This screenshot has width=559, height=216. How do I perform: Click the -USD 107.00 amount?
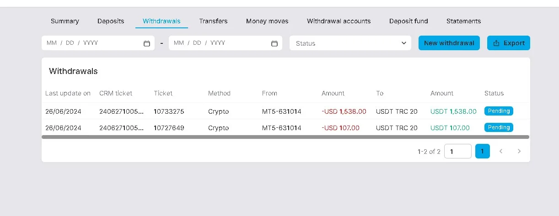(340, 128)
